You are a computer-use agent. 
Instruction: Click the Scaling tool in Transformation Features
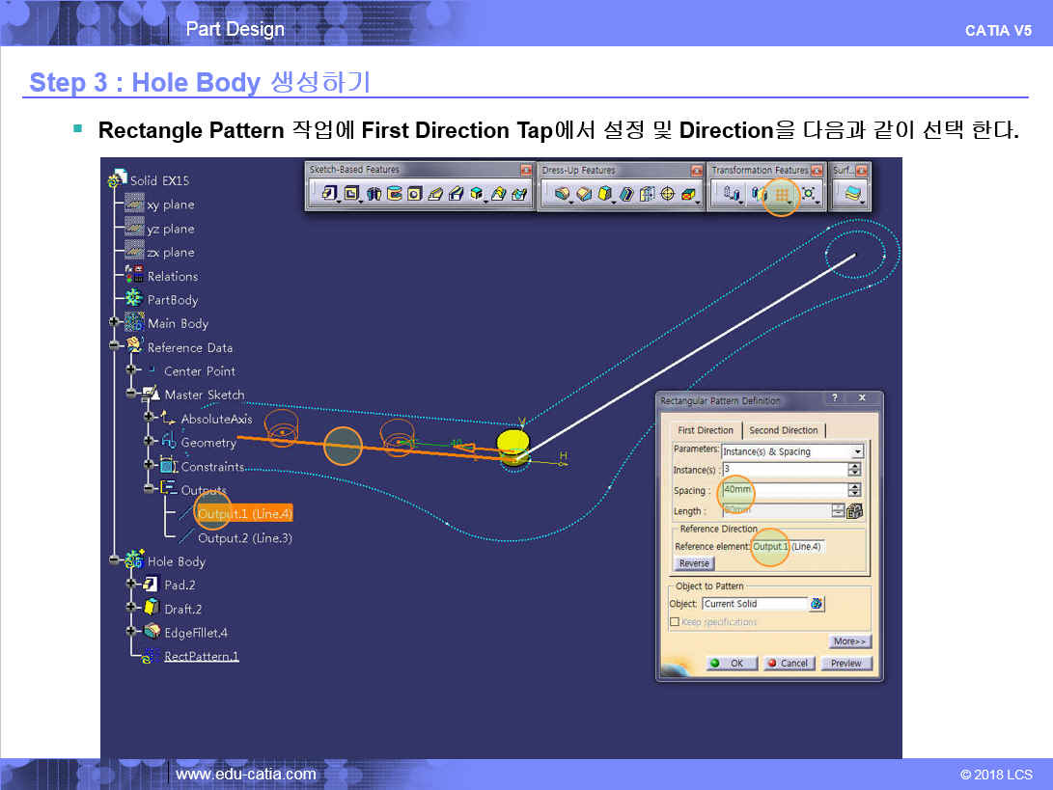809,194
